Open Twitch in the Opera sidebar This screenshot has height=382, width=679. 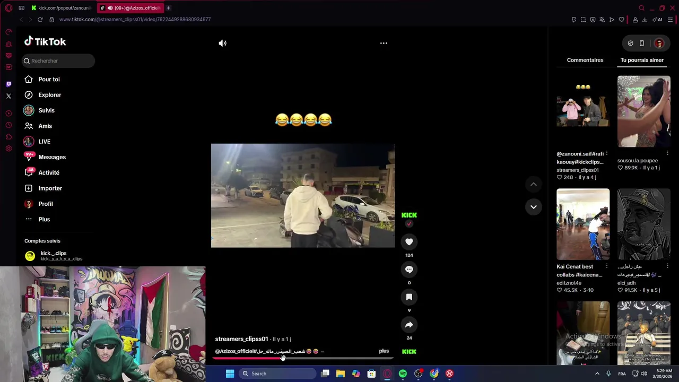tap(8, 84)
